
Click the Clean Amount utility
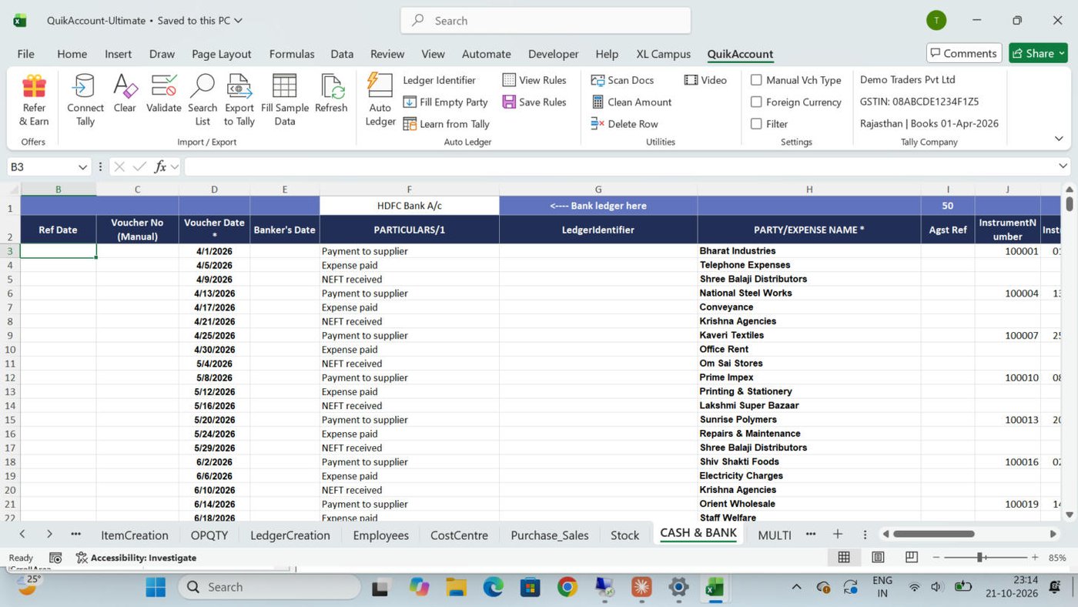coord(631,102)
